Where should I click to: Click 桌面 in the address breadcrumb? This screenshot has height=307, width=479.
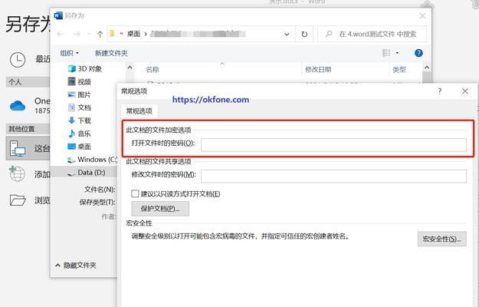point(133,34)
